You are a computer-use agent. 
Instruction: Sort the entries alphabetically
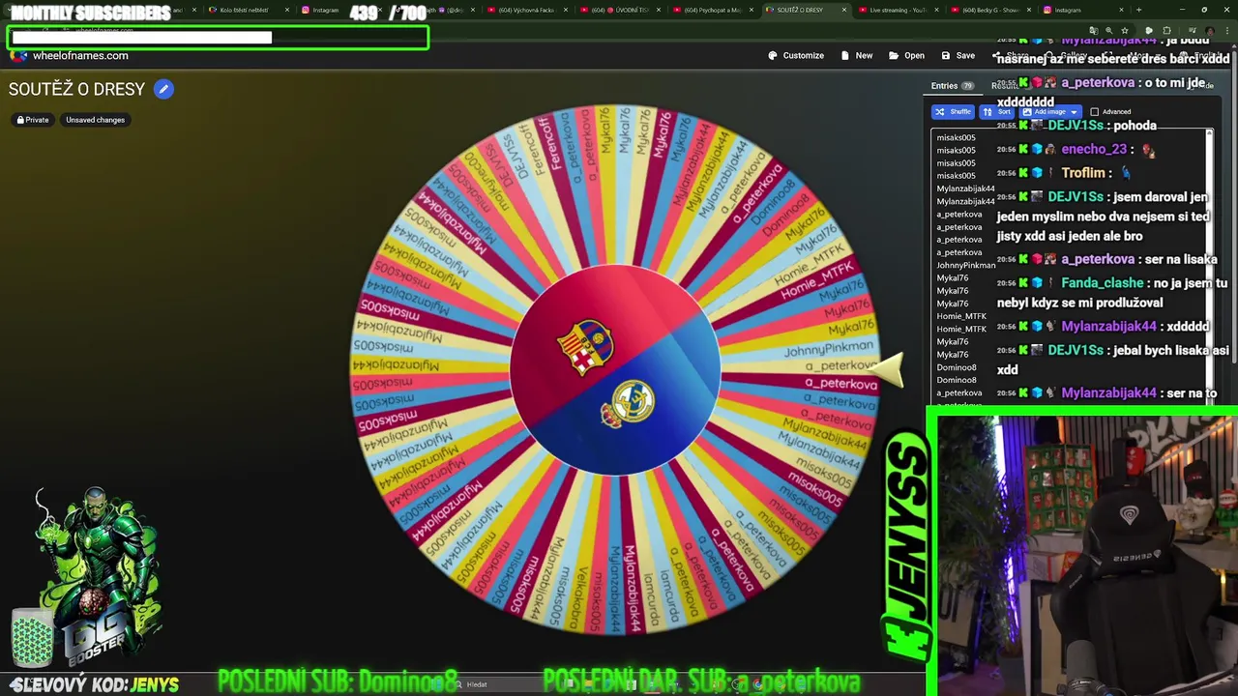(x=997, y=111)
